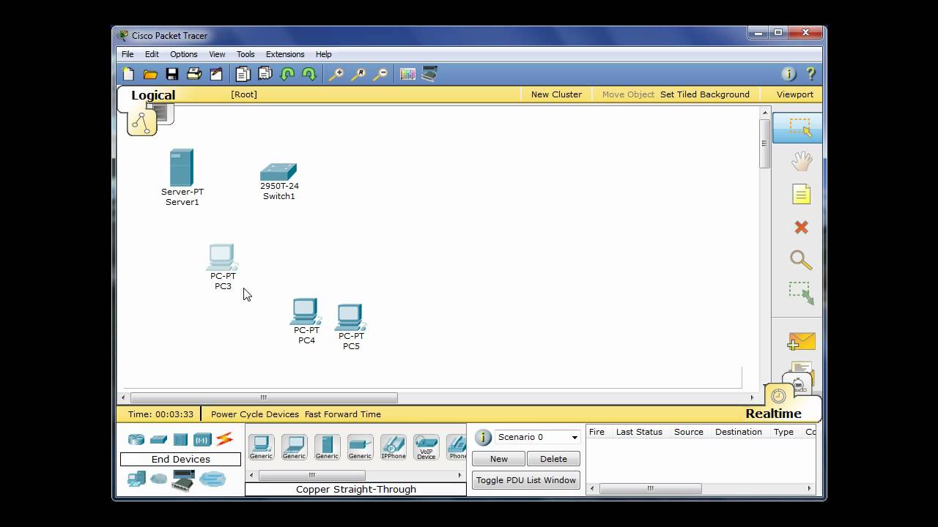This screenshot has height=527, width=938.
Task: Choose the Switches device category
Action: click(x=158, y=440)
